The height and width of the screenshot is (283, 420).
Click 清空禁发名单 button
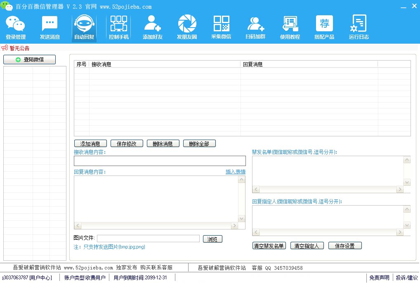click(269, 246)
